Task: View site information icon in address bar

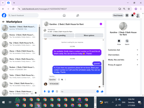Action: [x=19, y=9]
